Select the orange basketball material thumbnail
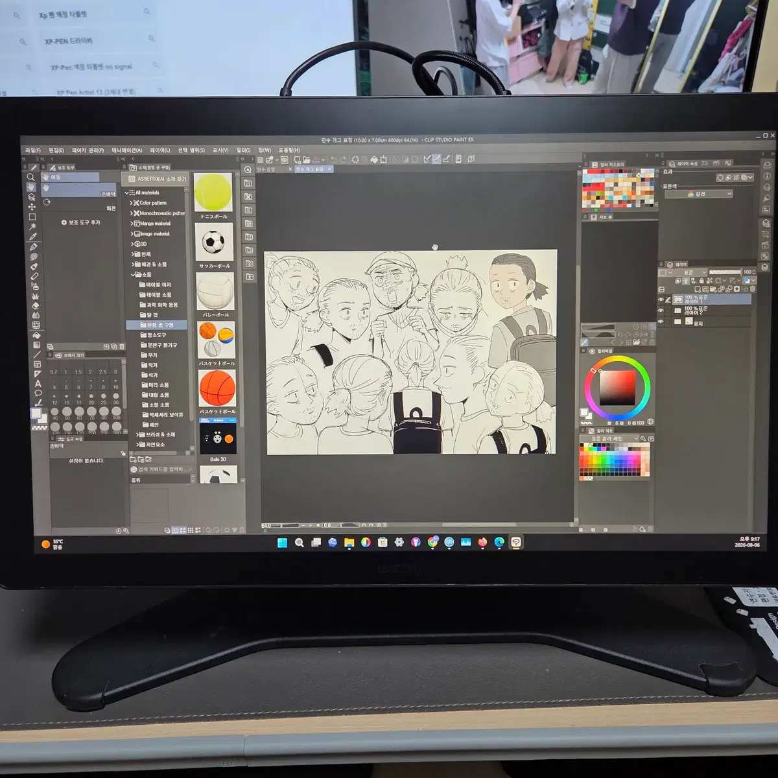 pyautogui.click(x=217, y=388)
